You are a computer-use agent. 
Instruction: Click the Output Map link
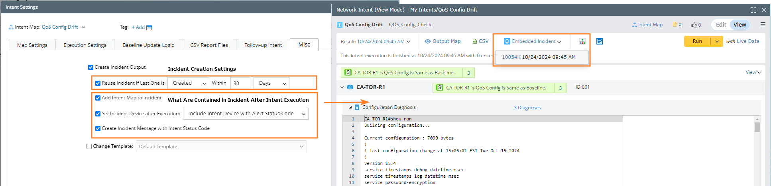click(446, 41)
